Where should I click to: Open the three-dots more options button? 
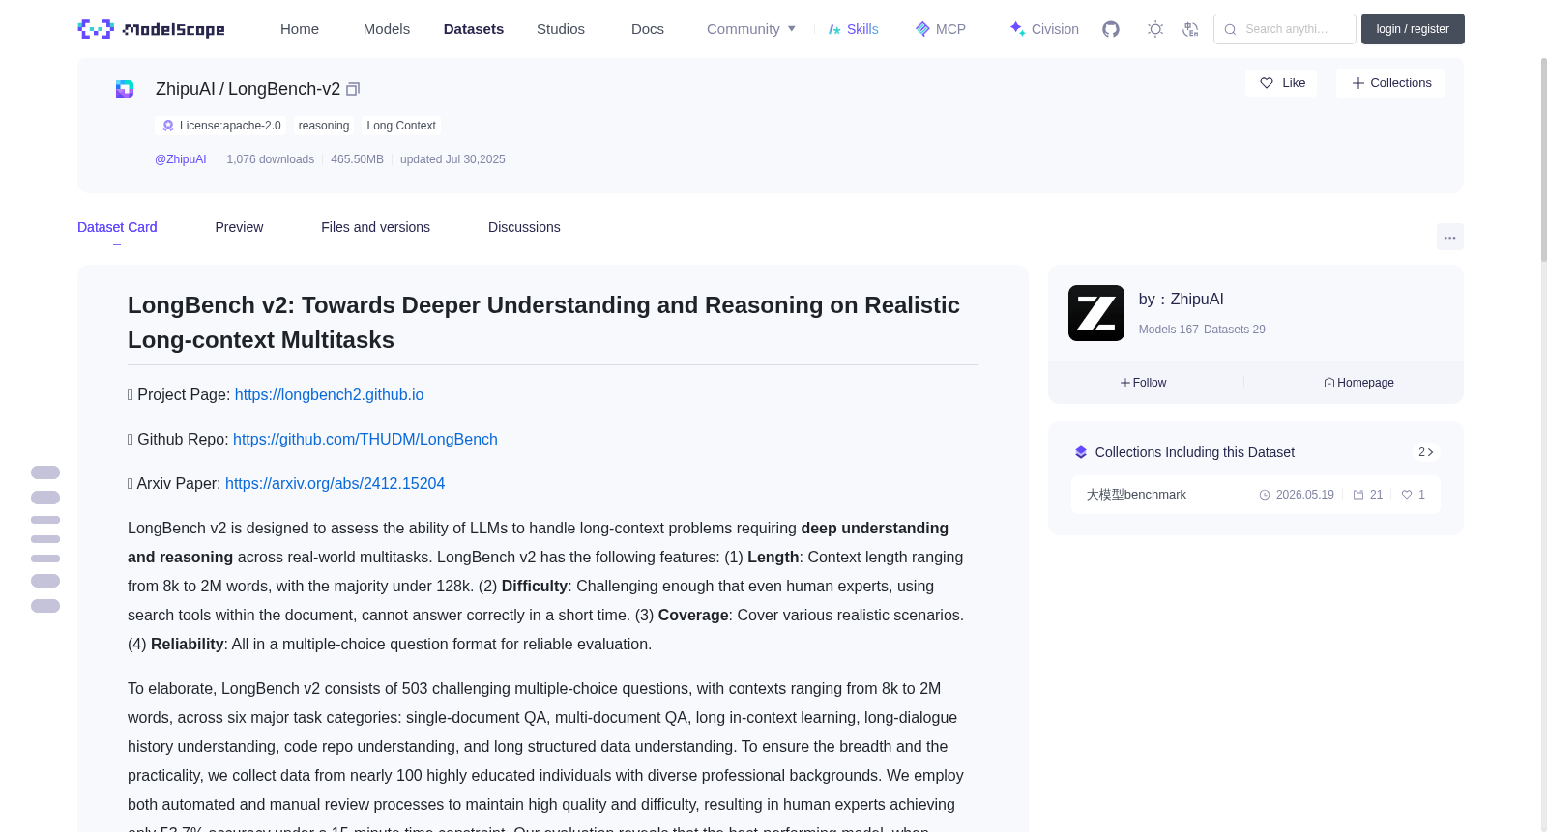pyautogui.click(x=1450, y=237)
